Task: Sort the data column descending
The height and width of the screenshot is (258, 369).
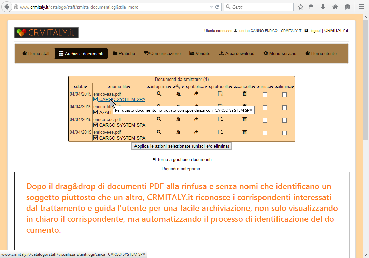Action: (x=86, y=87)
